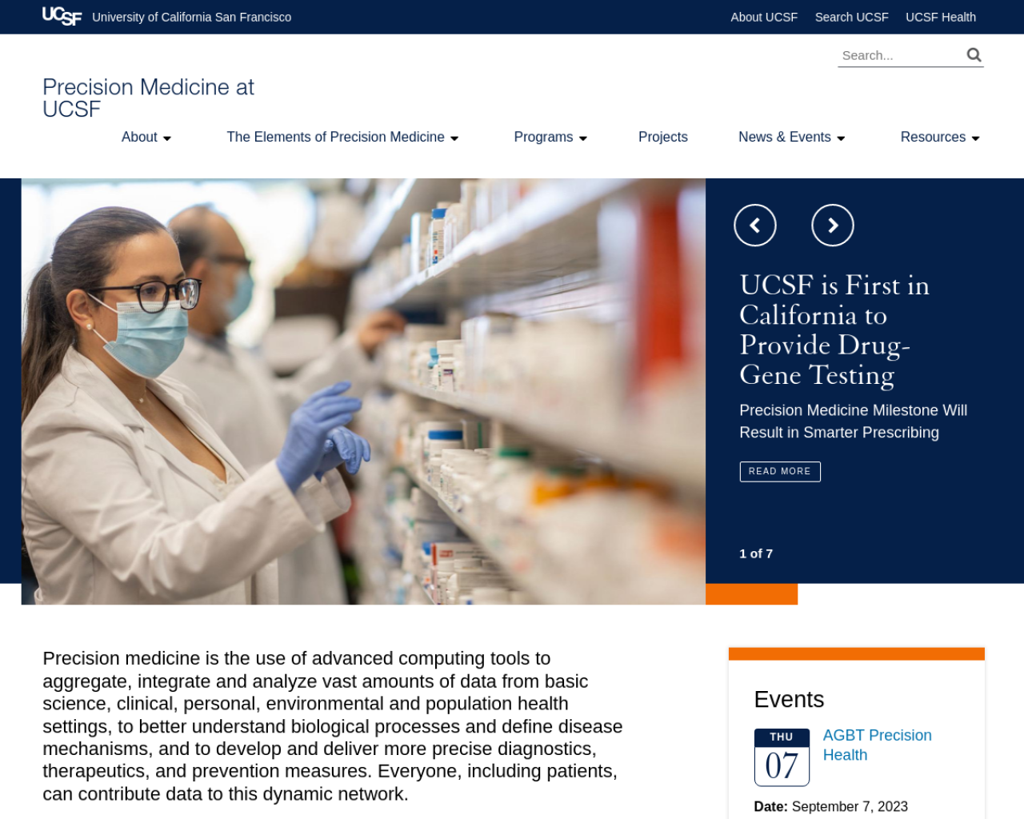The image size is (1024, 819).
Task: Go to the previous slide arrow
Action: 755,226
